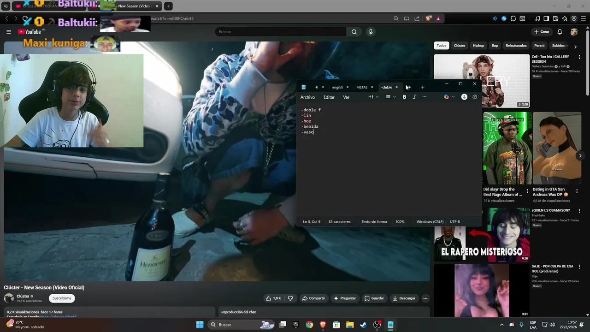Open the Archivo menu in Notepad
This screenshot has height=332, width=590.
[307, 97]
